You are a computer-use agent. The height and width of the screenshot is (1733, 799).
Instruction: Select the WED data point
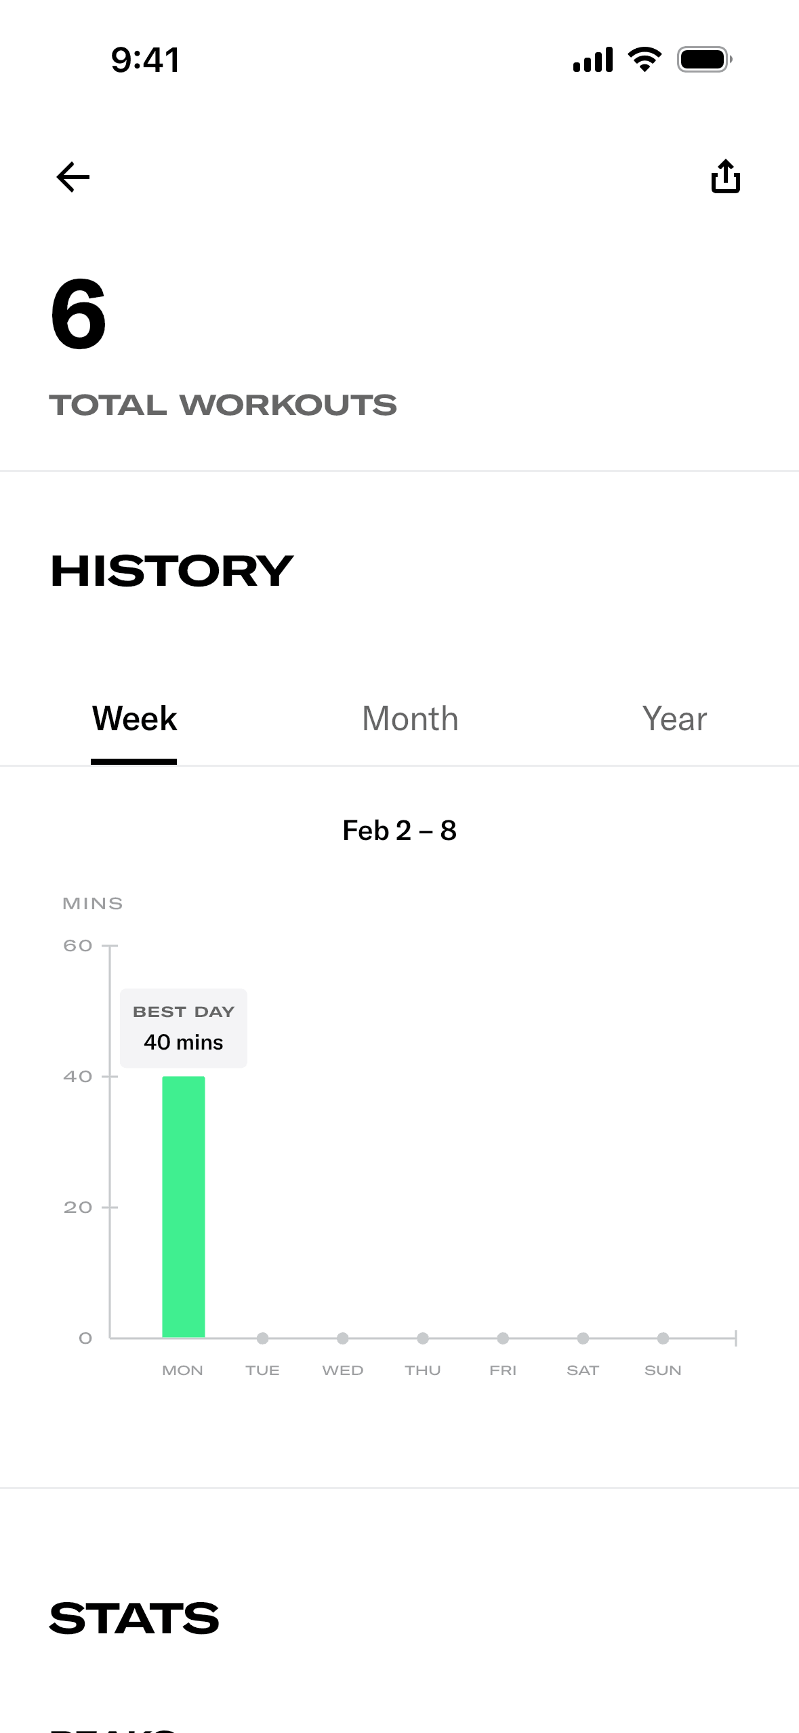(343, 1338)
